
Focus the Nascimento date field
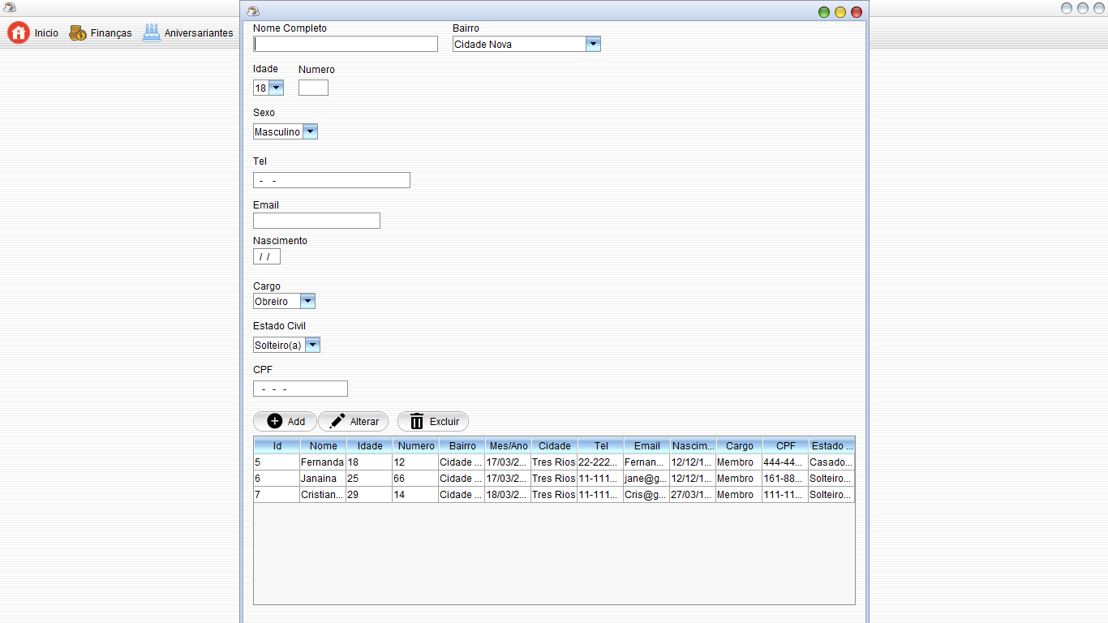click(267, 256)
